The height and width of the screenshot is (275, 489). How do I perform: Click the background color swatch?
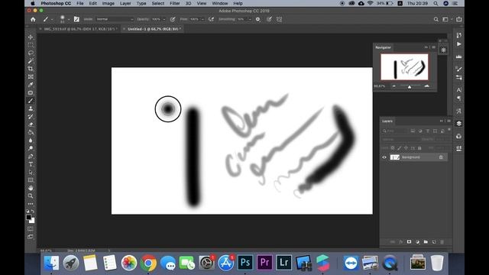[x=32, y=221]
